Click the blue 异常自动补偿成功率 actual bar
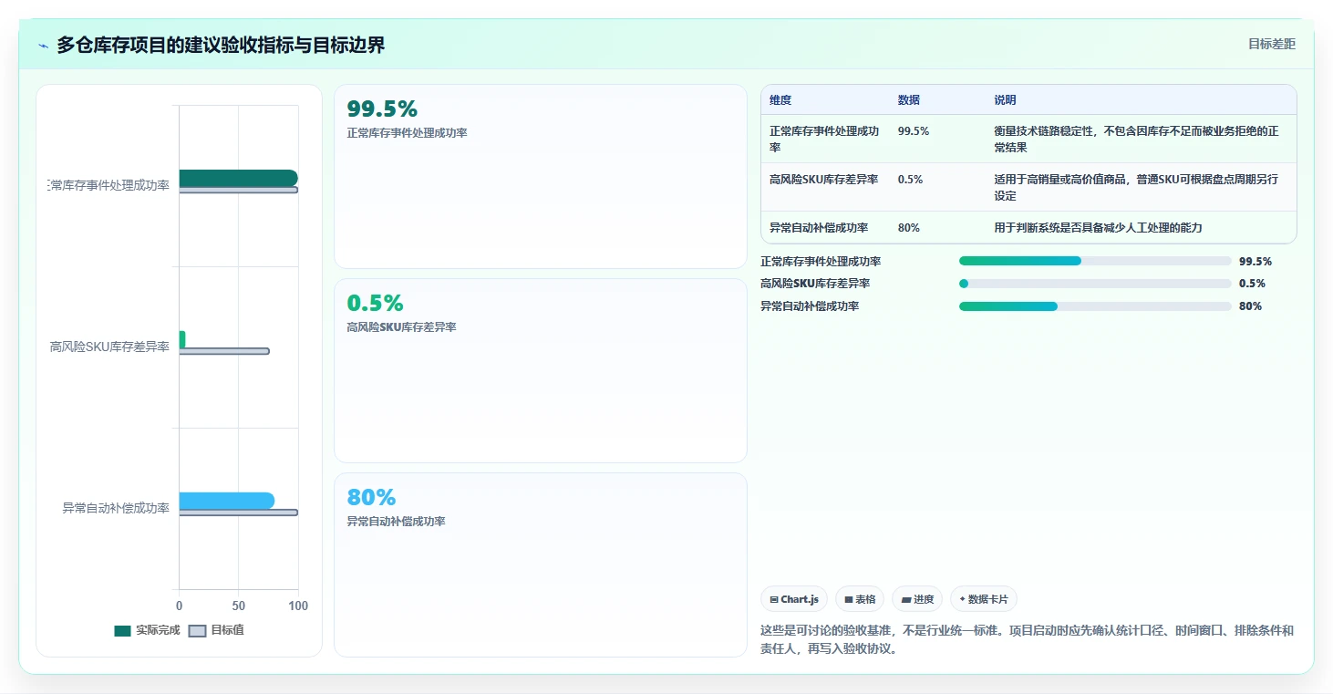Image resolution: width=1333 pixels, height=694 pixels. pyautogui.click(x=226, y=501)
